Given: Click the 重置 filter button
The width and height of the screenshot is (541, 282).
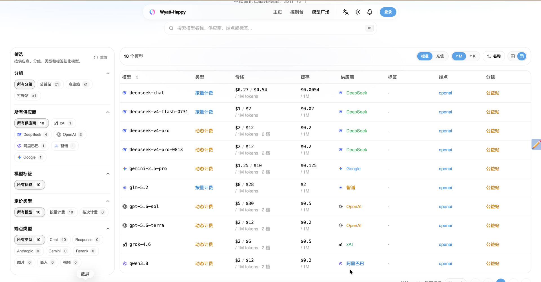Looking at the screenshot, I should (x=101, y=57).
